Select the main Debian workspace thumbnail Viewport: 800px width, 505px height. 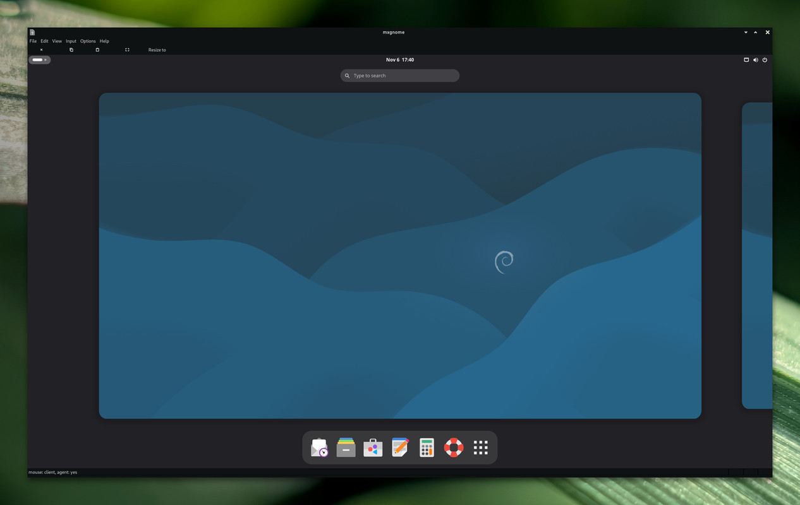(400, 256)
